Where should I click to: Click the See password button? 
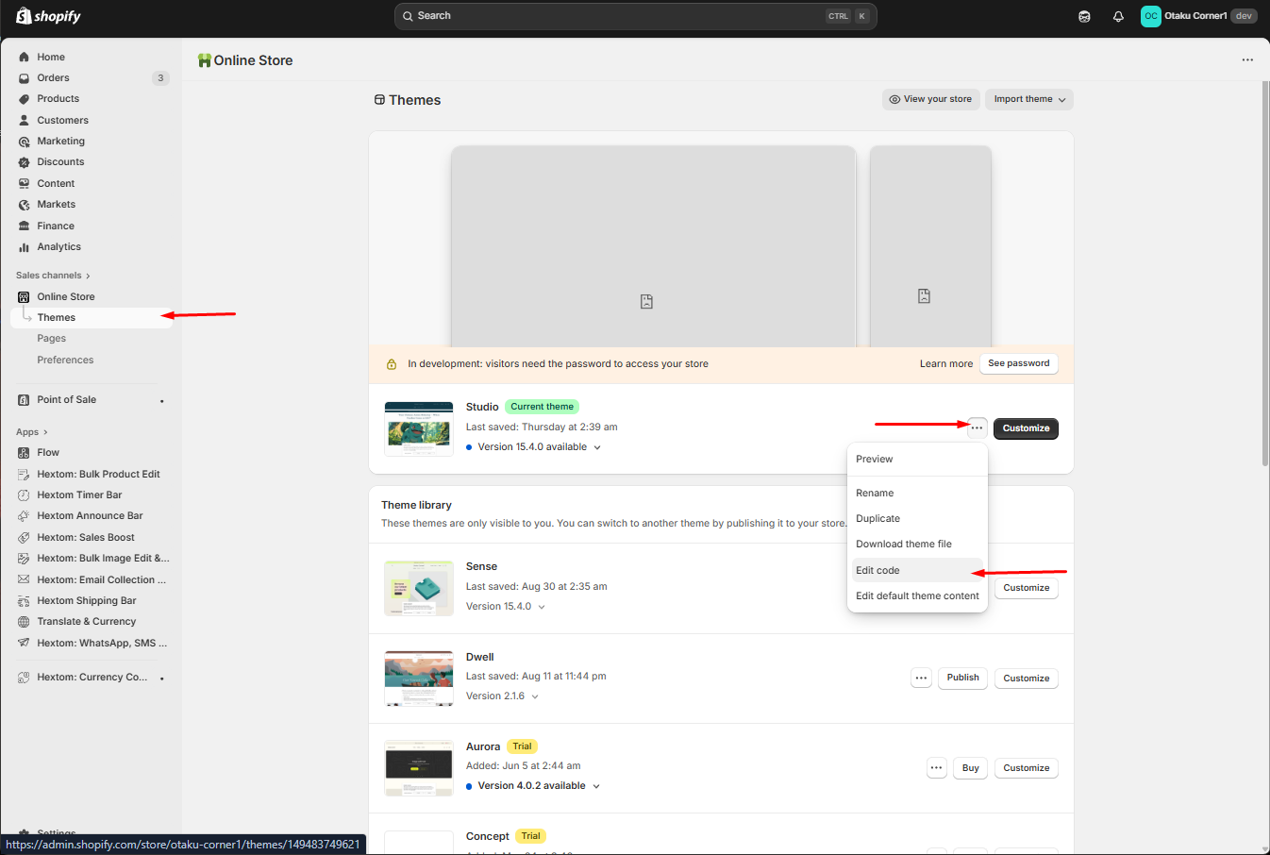tap(1018, 363)
